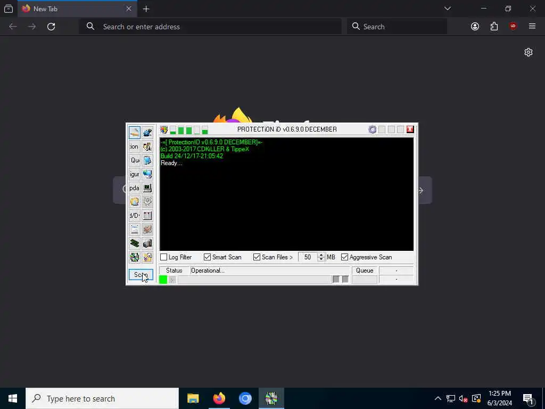Click the greyed gear icon in ProtectionID sidebar
The width and height of the screenshot is (545, 409).
click(x=147, y=202)
